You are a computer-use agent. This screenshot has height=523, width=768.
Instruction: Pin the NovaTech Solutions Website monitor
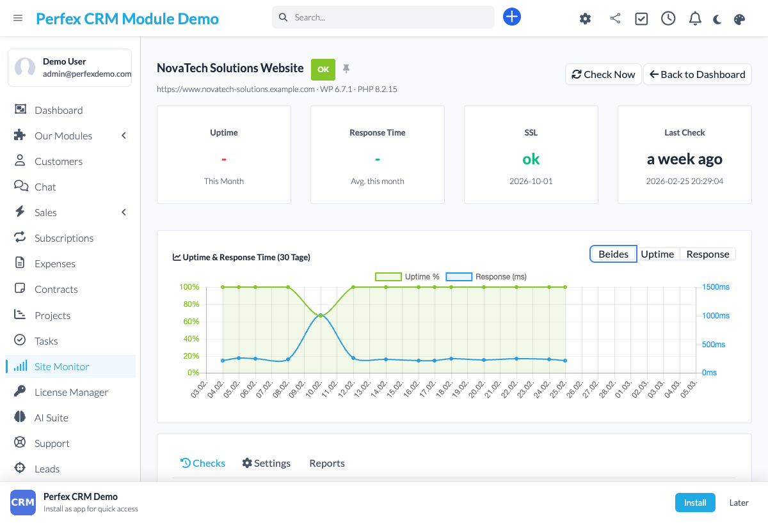[346, 68]
